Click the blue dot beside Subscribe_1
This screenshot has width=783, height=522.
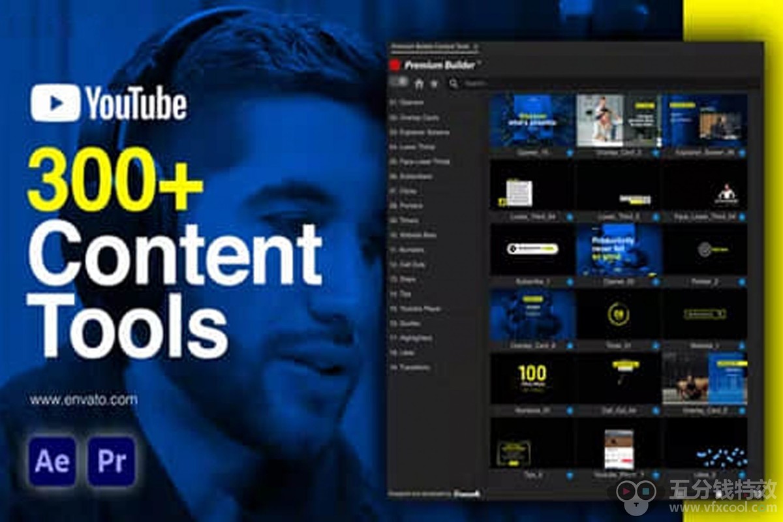point(570,282)
